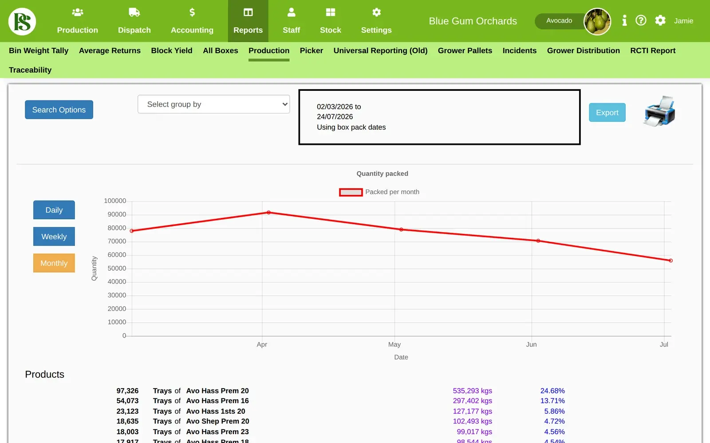
Task: Open the Picker report tab
Action: click(x=312, y=51)
